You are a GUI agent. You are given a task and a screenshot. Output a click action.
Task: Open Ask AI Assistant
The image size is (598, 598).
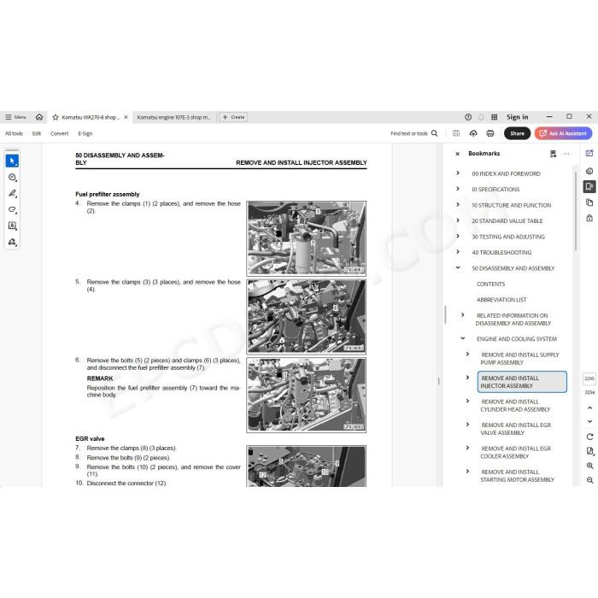click(563, 133)
